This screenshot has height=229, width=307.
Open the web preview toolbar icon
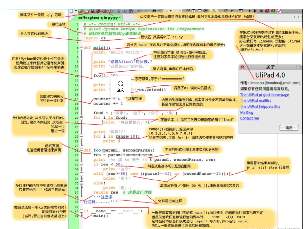tap(241, 11)
